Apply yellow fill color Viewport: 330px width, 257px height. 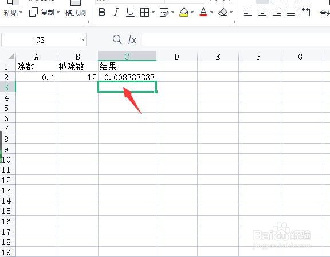coord(184,13)
